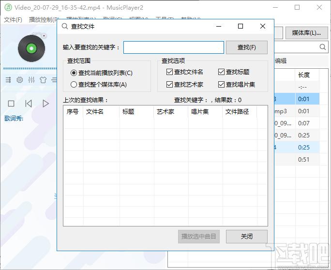Screen dimensions: 331x270
Task: Close the 查找文件 dialog with X
Action: pos(263,26)
